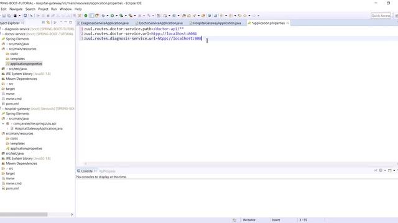The height and width of the screenshot is (223, 398).
Task: Click the External Tools run icon
Action: 130,15
